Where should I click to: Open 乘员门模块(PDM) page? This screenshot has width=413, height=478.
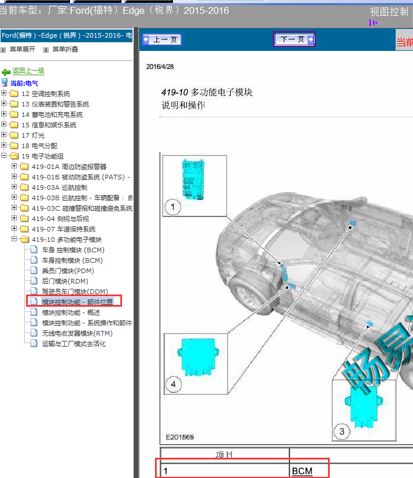(68, 271)
